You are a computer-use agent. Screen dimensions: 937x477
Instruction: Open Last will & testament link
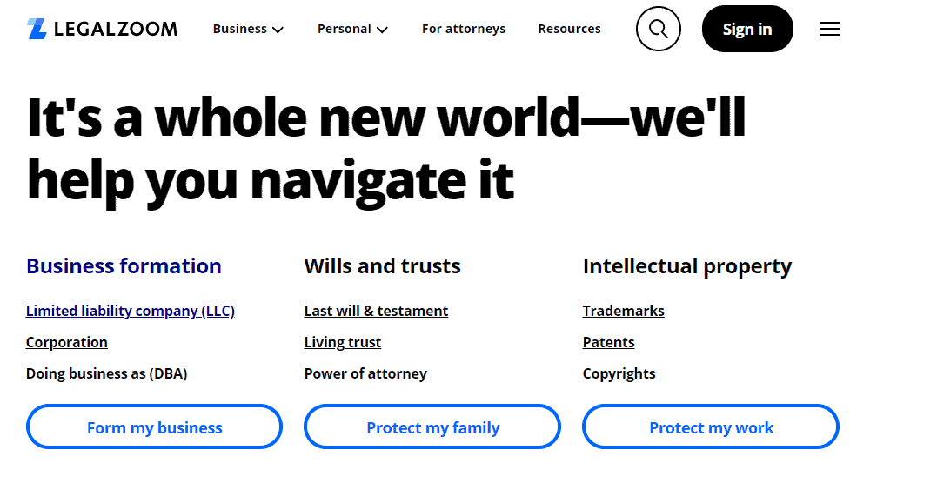click(376, 311)
